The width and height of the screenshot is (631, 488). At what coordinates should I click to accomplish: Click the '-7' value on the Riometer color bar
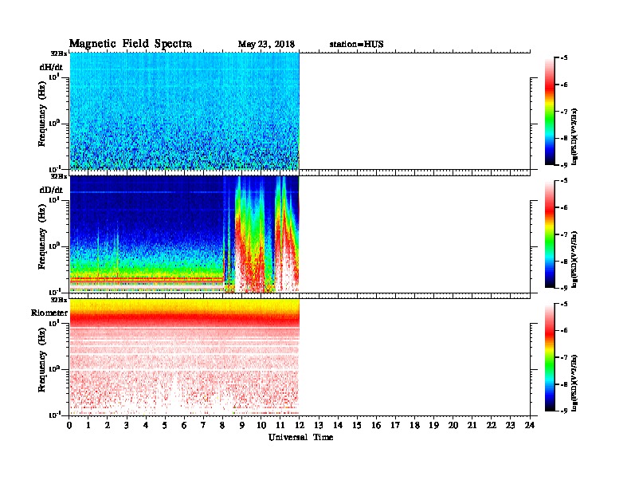click(x=564, y=357)
